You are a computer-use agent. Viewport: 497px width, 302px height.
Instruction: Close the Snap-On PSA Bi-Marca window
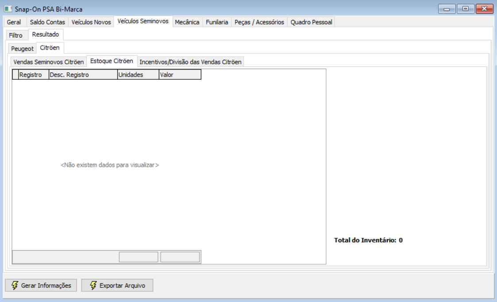484,9
